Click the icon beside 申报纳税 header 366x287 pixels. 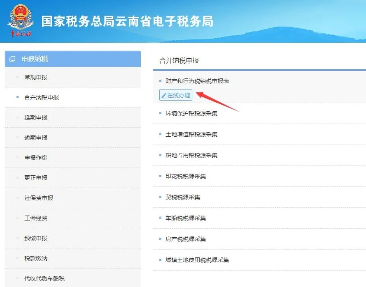[12, 59]
